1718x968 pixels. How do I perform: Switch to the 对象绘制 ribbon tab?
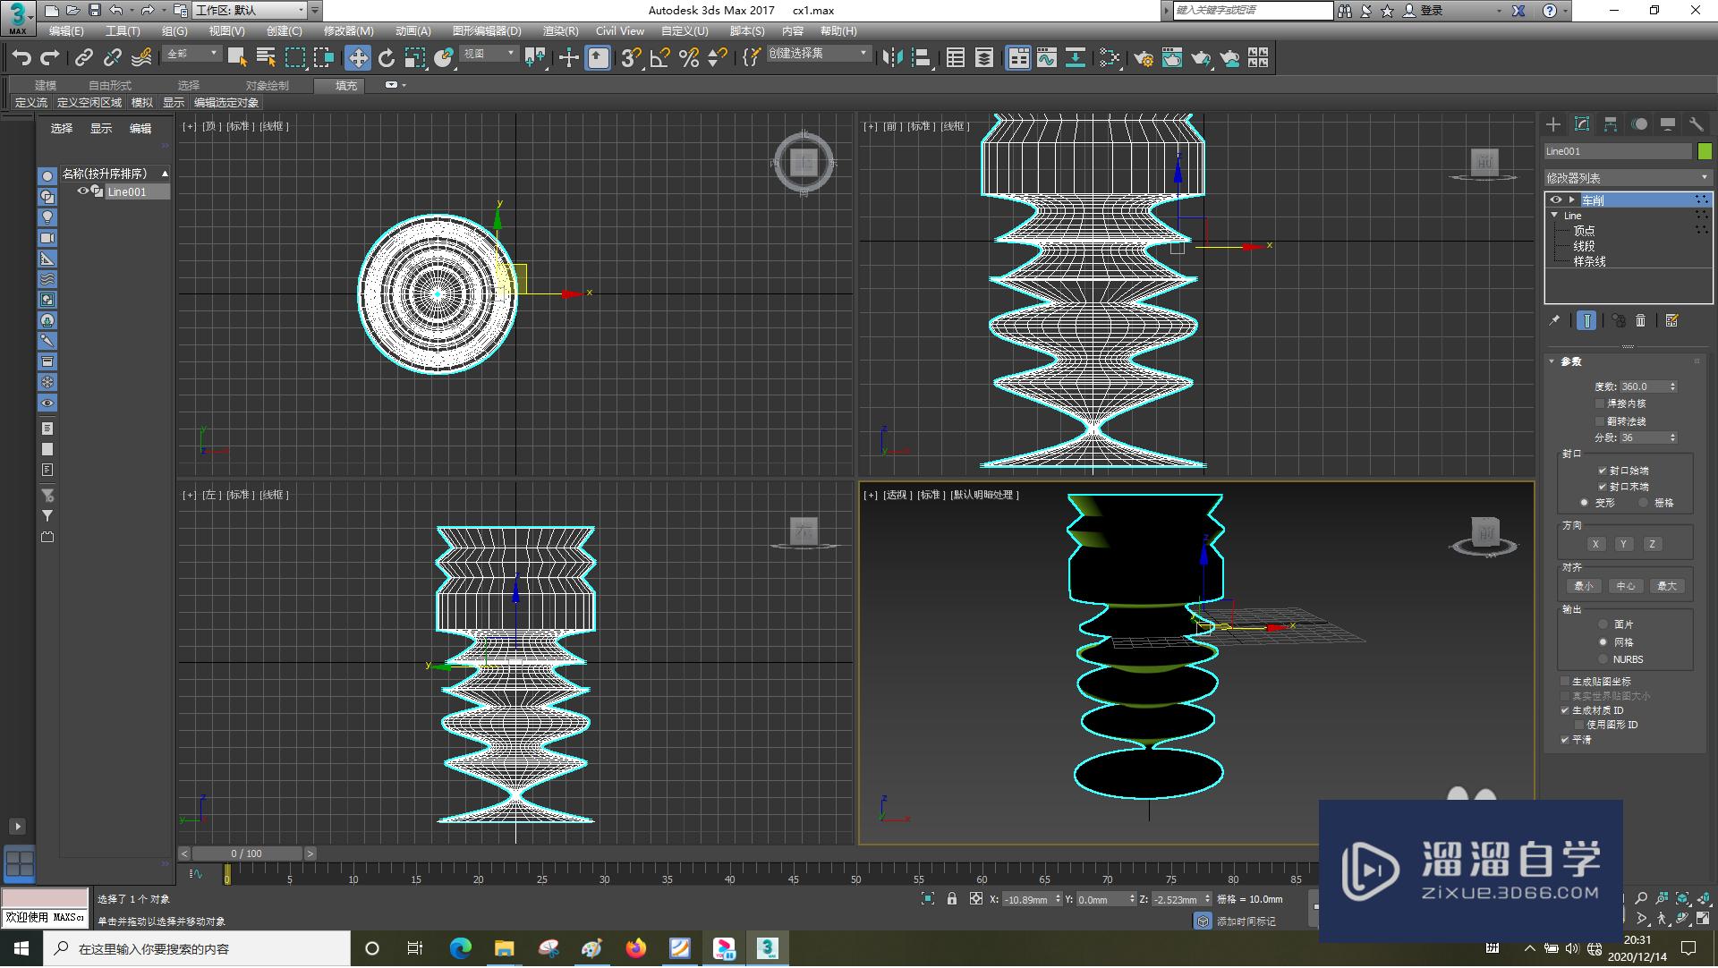[267, 86]
